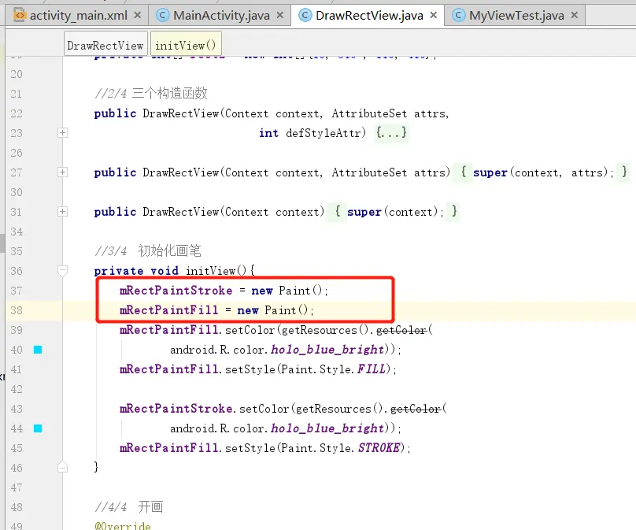Close the MyViewTest.java tab
This screenshot has height=530, width=636.
[x=575, y=16]
